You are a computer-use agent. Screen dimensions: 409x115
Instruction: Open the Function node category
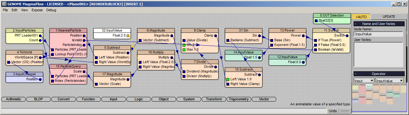coord(89,99)
